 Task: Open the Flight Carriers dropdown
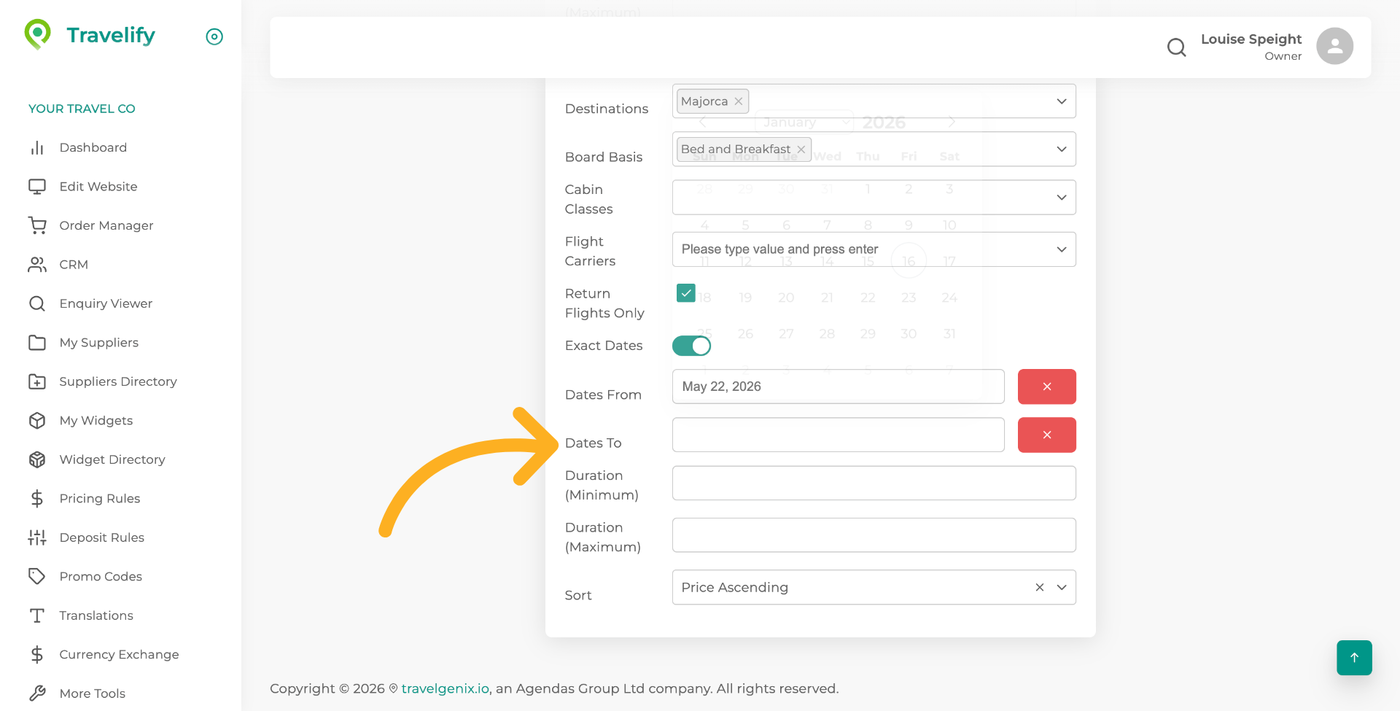(1062, 249)
